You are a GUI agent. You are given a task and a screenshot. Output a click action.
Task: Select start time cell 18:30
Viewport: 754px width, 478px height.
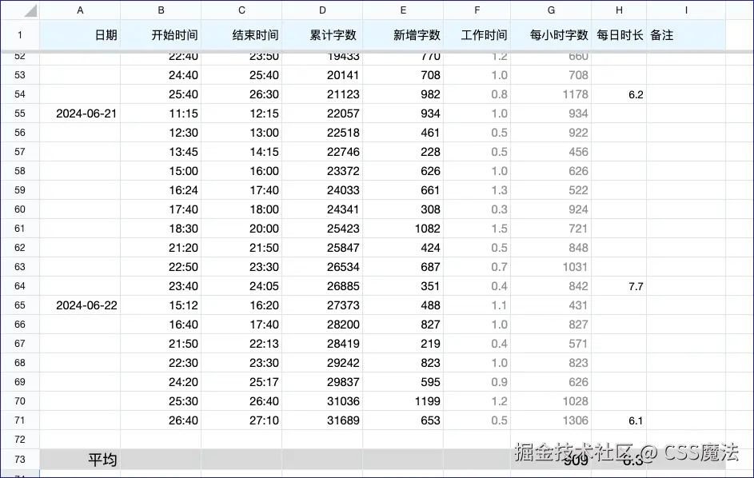(161, 229)
